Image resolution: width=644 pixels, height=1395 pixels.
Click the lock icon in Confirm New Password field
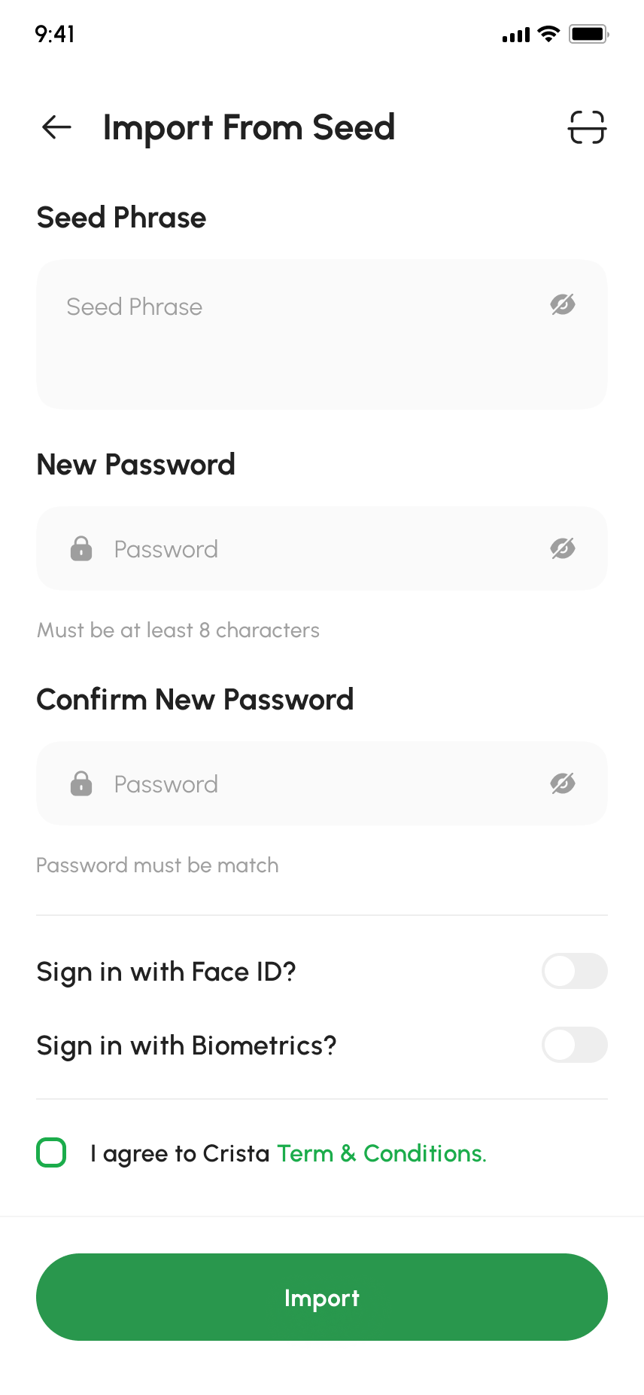click(x=81, y=784)
